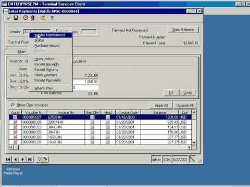Click the status bar icon after the date
Image resolution: width=250 pixels, height=187 pixels.
tap(192, 159)
